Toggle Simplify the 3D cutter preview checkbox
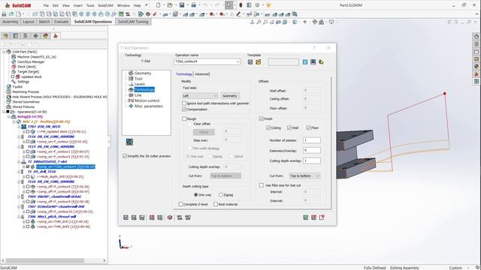 coord(125,156)
